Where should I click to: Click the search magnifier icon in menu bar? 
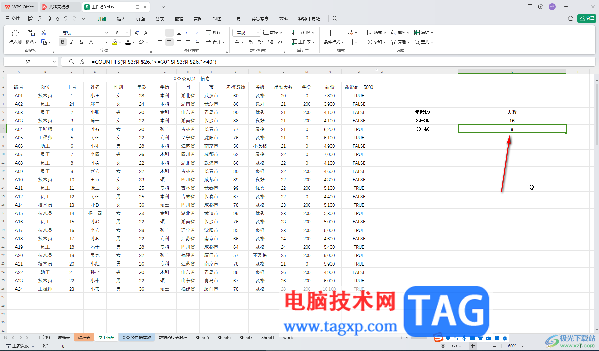tap(335, 19)
